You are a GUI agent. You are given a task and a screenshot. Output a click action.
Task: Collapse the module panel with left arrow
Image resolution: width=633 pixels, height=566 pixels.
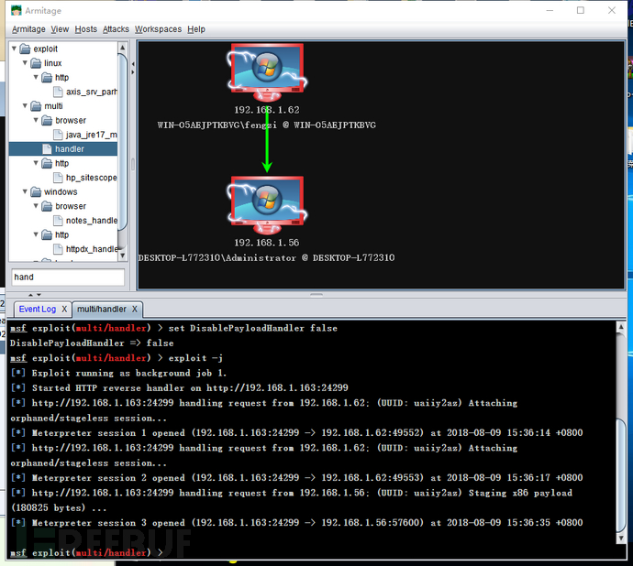[133, 64]
